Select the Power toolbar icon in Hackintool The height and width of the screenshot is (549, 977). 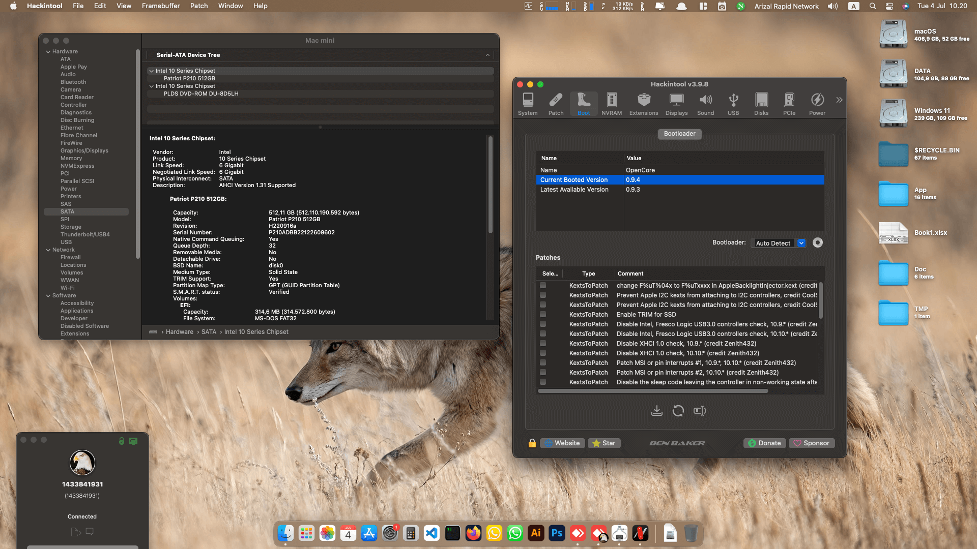(x=817, y=104)
